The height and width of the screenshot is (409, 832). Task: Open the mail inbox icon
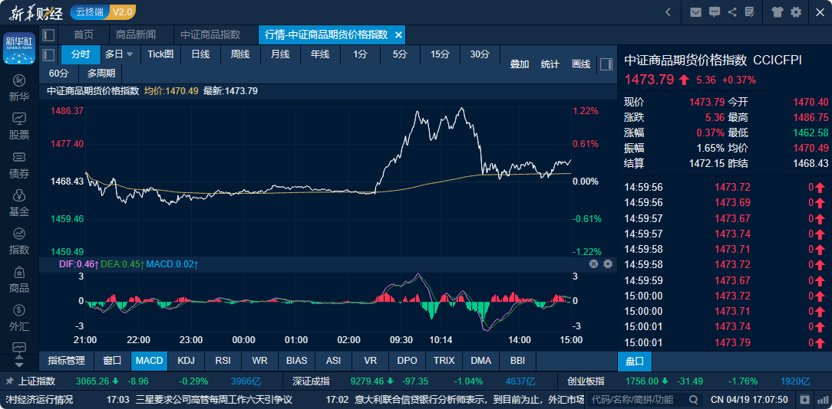point(695,11)
